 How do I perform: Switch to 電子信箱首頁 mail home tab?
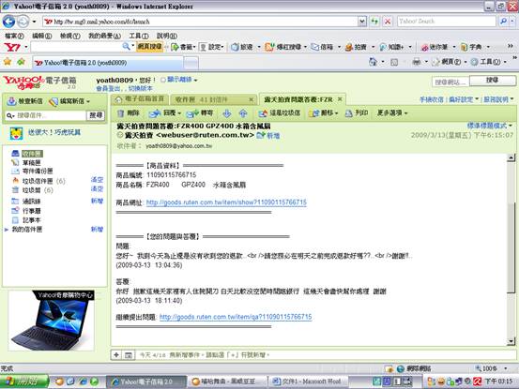(140, 99)
